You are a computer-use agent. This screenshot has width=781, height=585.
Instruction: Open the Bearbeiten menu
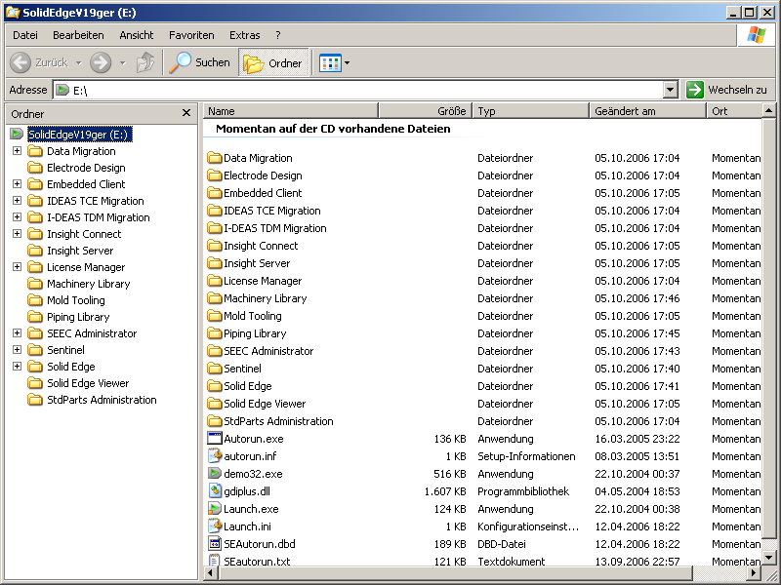click(x=78, y=35)
